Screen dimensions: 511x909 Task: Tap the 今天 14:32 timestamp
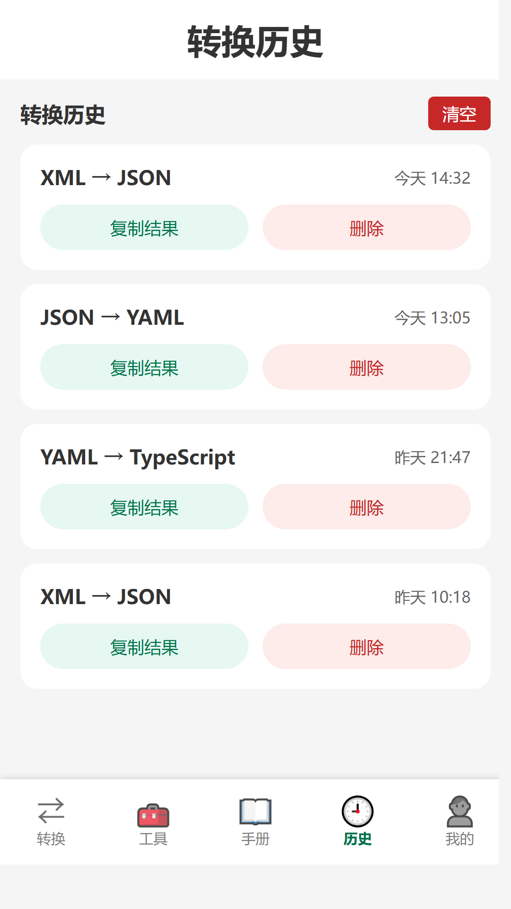coord(432,178)
